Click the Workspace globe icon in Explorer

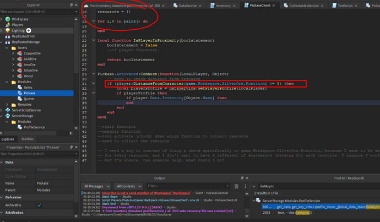coord(7,19)
